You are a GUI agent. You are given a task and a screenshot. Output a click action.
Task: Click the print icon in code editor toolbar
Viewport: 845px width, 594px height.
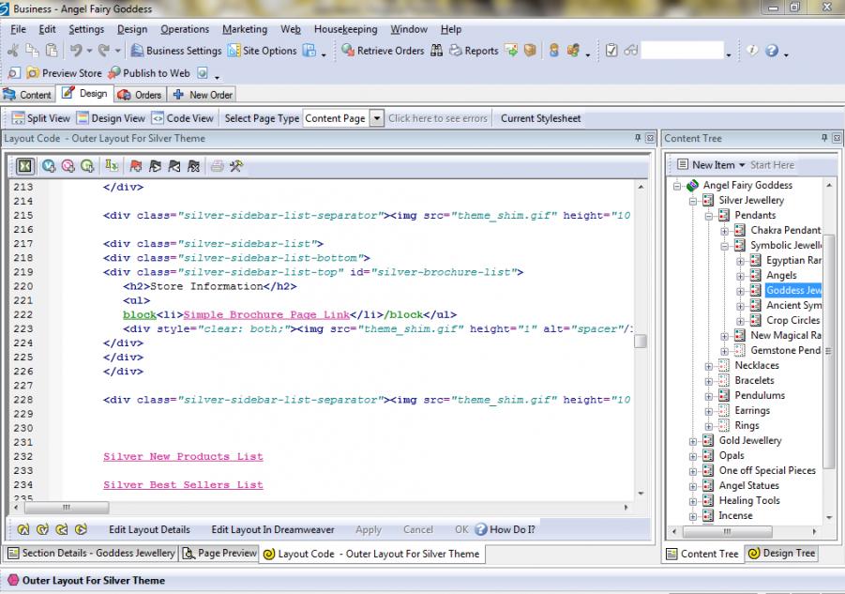[218, 166]
